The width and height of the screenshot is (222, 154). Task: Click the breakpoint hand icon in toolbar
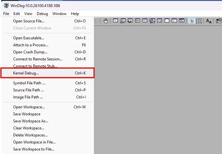(105, 21)
